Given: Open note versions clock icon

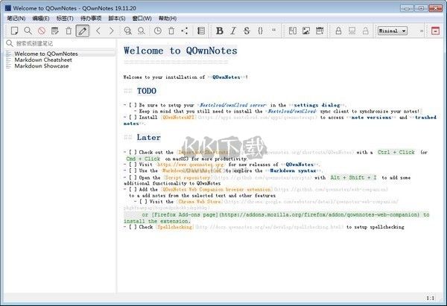Looking at the screenshot, I should (158, 31).
